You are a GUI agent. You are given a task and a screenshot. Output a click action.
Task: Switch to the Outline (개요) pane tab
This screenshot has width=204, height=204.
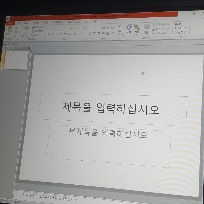(20, 48)
